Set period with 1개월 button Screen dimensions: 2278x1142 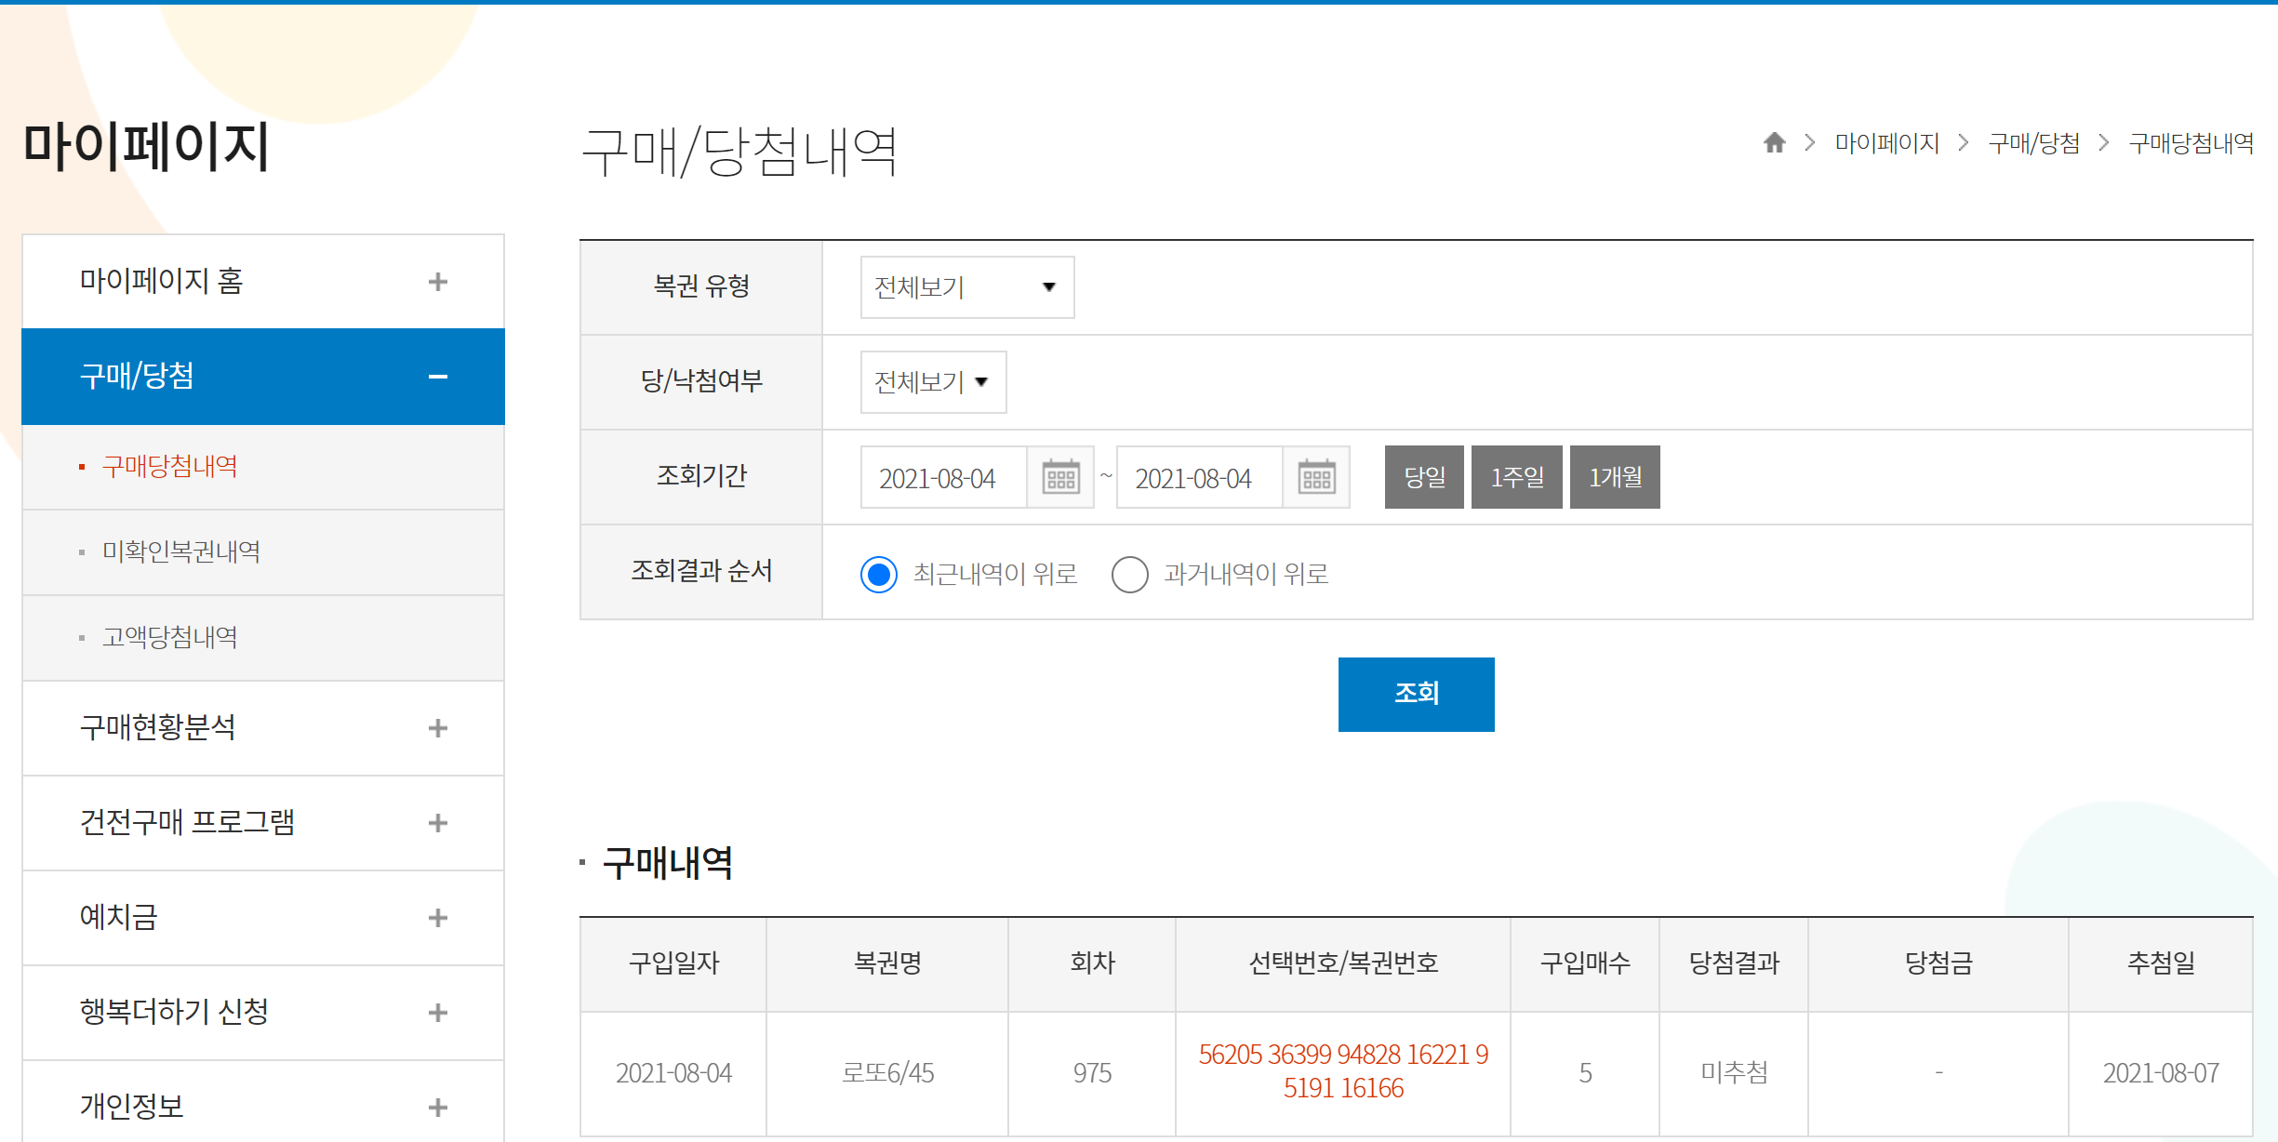click(x=1614, y=477)
